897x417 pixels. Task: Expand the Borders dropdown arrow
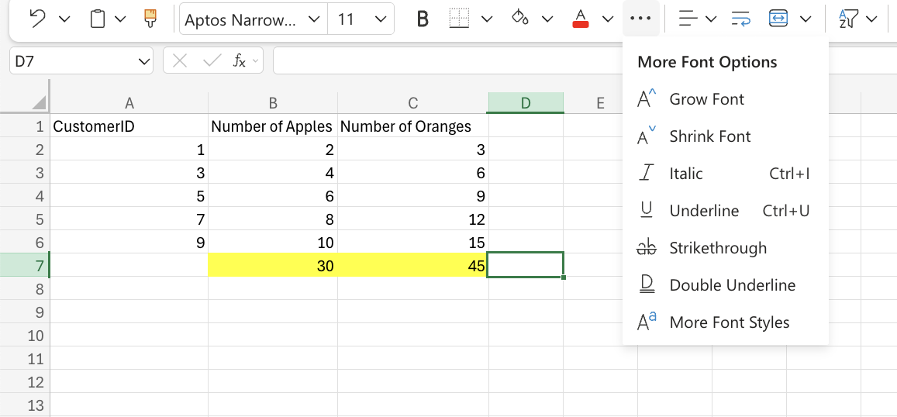(487, 19)
